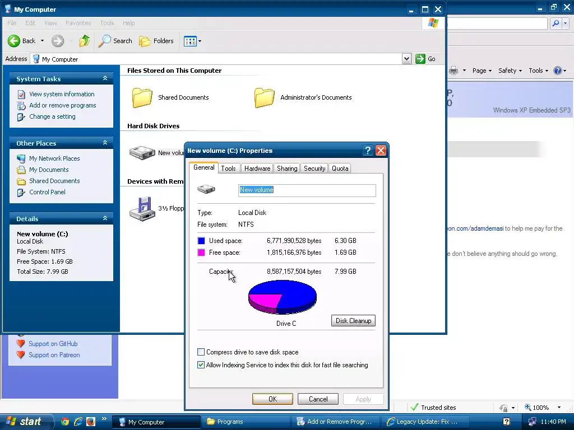Click the help icon in system tray
The height and width of the screenshot is (430, 574).
(507, 422)
